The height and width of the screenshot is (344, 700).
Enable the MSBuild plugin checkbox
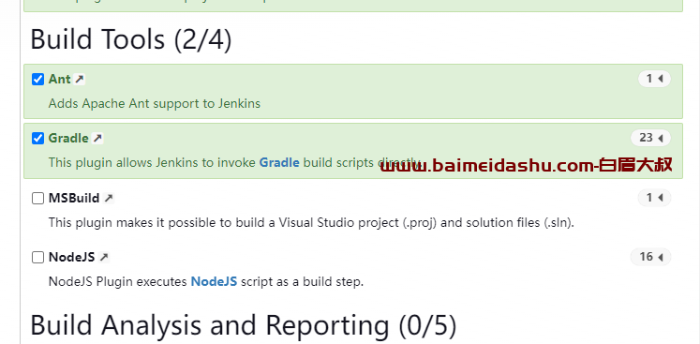pyautogui.click(x=37, y=198)
